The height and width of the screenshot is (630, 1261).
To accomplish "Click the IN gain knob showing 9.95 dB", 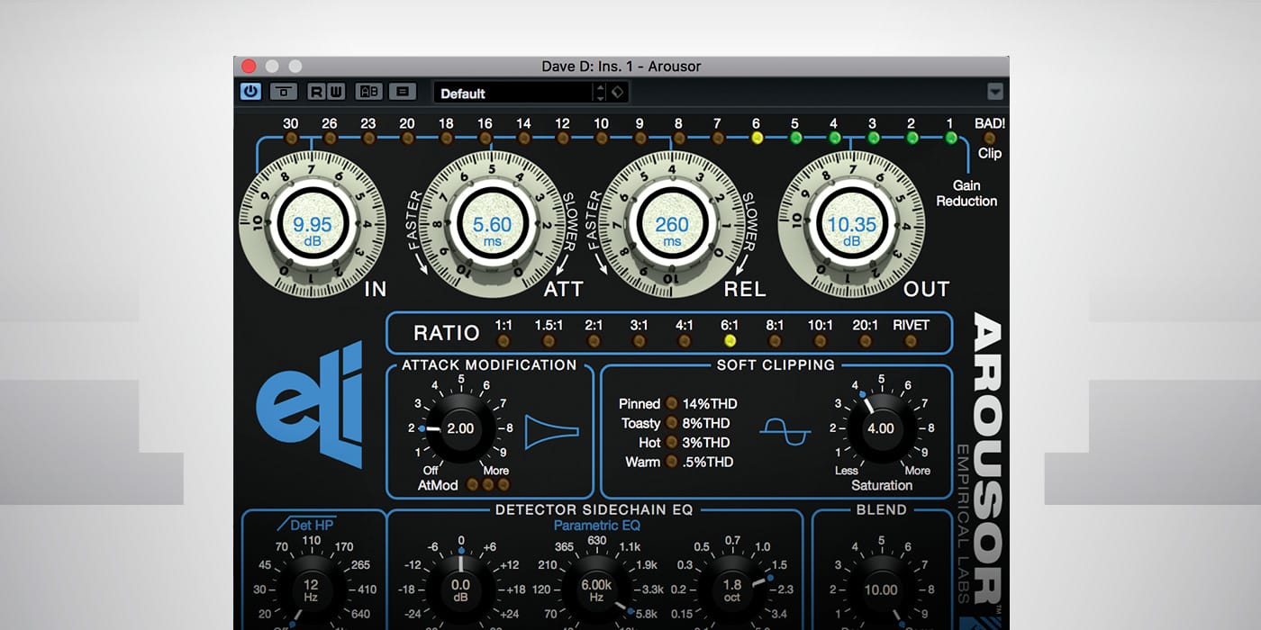I will tap(313, 226).
